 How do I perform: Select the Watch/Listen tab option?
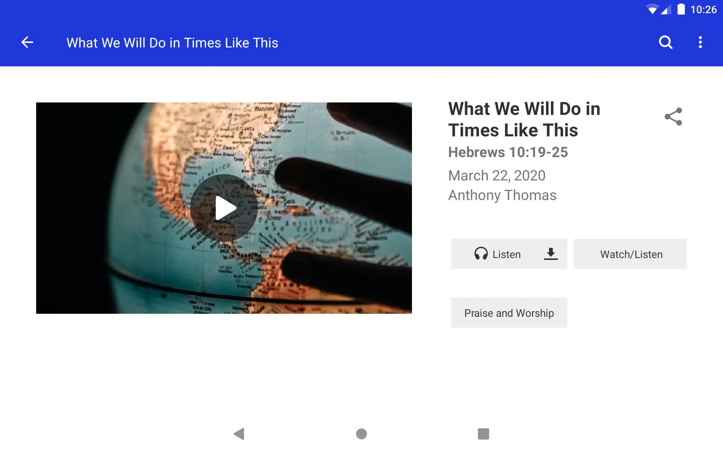point(630,253)
